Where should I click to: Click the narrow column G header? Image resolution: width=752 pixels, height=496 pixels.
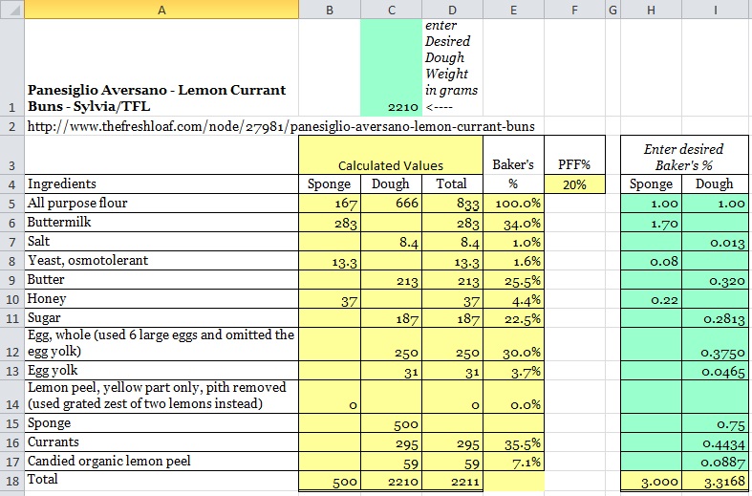pos(612,10)
